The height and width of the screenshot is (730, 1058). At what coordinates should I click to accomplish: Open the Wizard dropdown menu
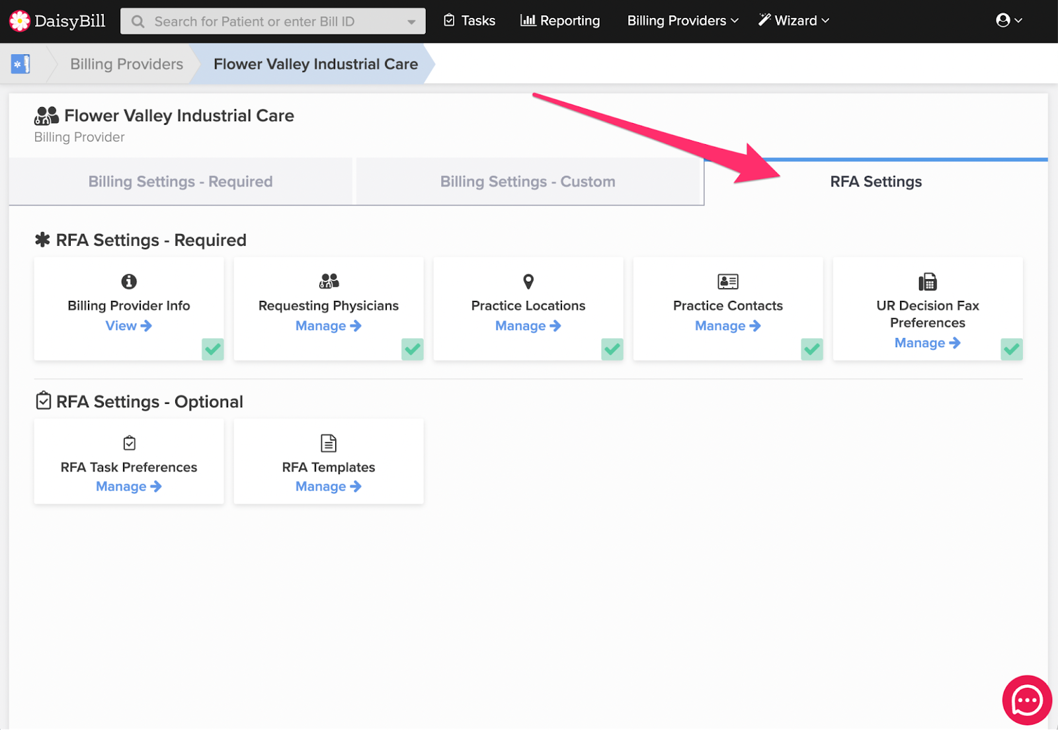[x=793, y=21]
